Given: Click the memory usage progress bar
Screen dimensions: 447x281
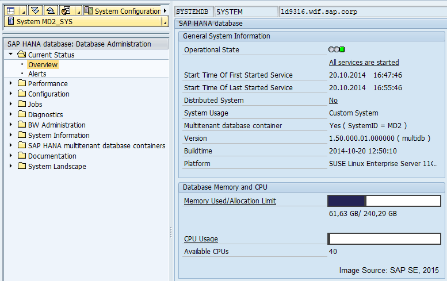Looking at the screenshot, I should pyautogui.click(x=384, y=201).
